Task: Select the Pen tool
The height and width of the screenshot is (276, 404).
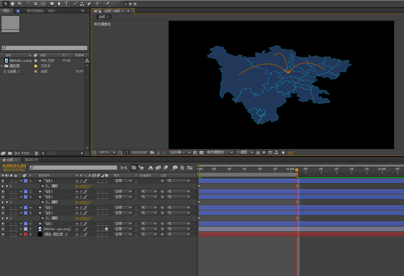Action: [59, 4]
